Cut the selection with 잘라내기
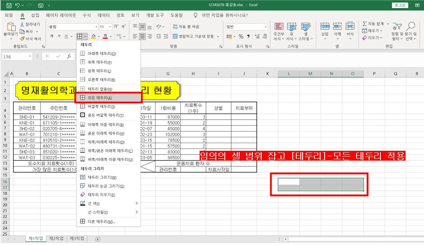This screenshot has height=245, width=424. coord(30,24)
